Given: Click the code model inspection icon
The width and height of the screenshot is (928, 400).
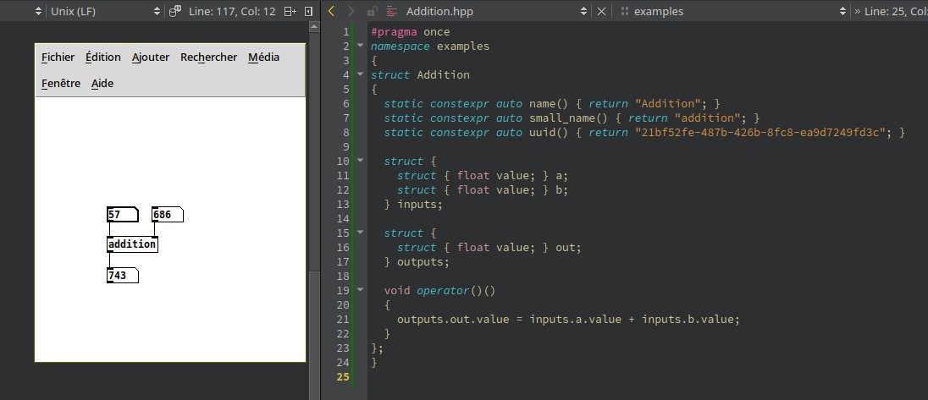Looking at the screenshot, I should [175, 11].
